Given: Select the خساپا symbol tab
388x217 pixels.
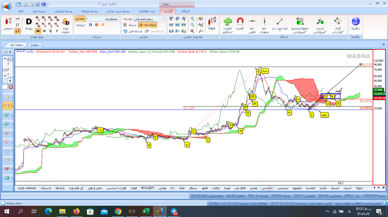Looking at the screenshot, I should pos(335,188).
